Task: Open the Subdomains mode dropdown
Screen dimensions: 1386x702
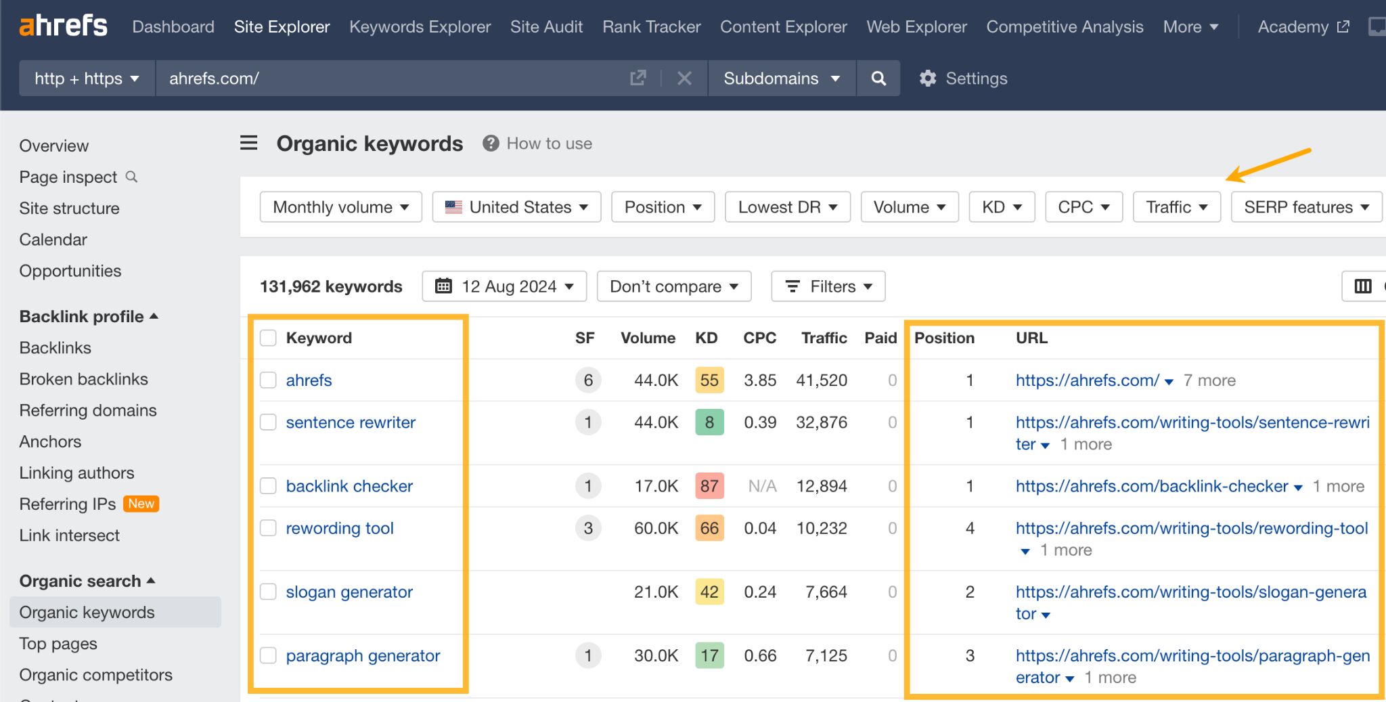Action: click(x=781, y=78)
